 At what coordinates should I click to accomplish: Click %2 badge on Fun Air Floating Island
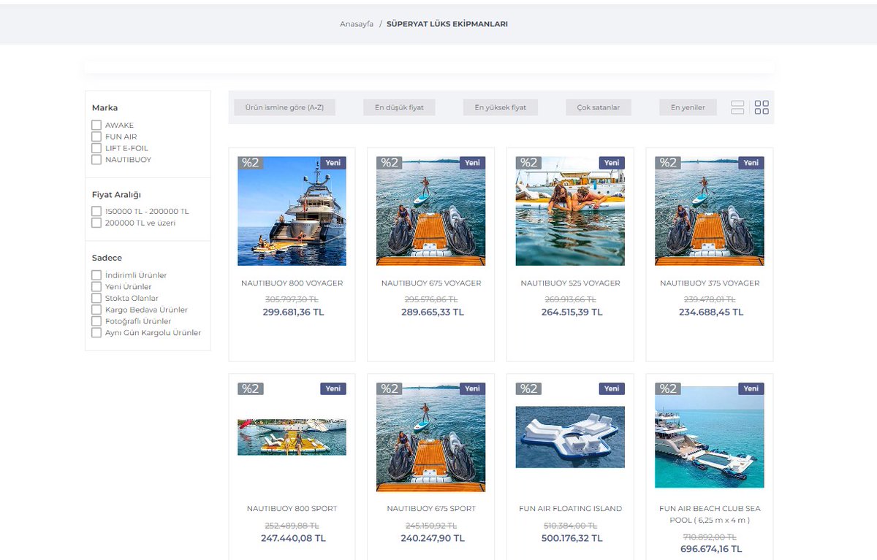pos(528,388)
